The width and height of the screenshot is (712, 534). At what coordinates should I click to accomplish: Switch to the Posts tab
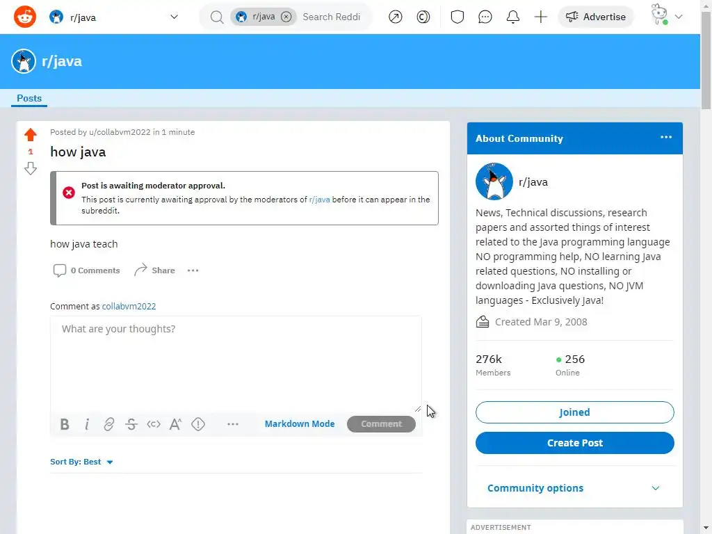point(29,98)
